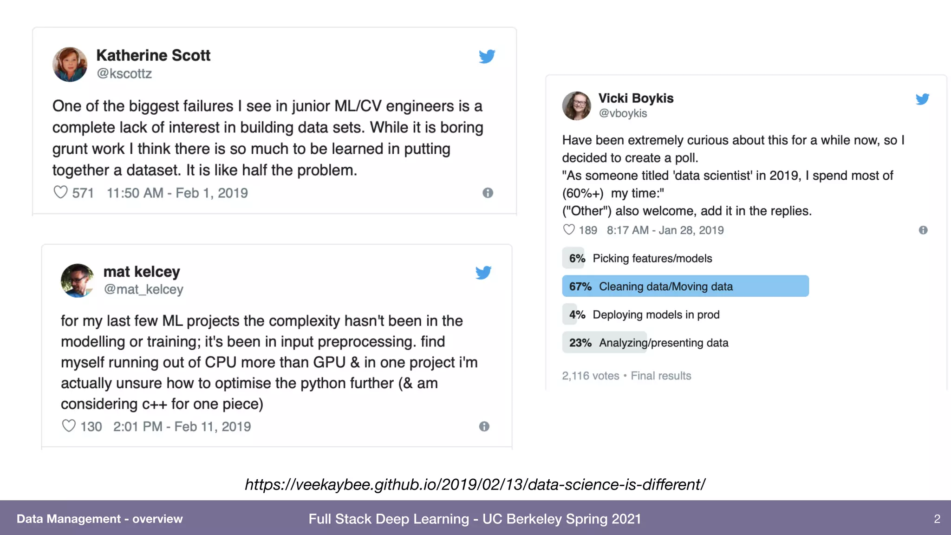Viewport: 951px width, 535px height.
Task: Open the info icon on Katherine Scott's tweet
Action: (x=488, y=193)
